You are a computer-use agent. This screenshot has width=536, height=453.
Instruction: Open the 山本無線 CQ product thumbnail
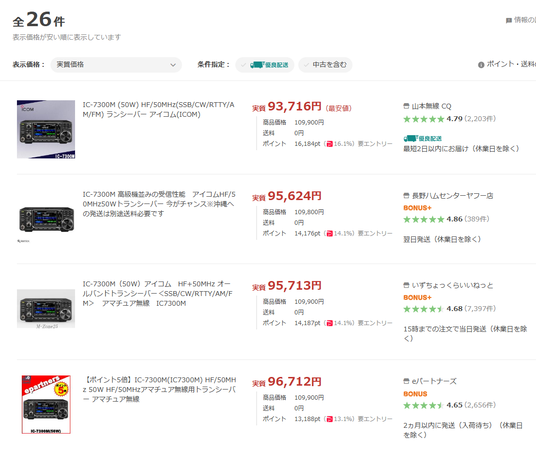pyautogui.click(x=46, y=129)
